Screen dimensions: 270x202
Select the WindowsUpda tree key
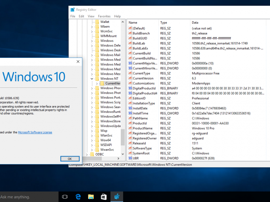click(x=110, y=126)
